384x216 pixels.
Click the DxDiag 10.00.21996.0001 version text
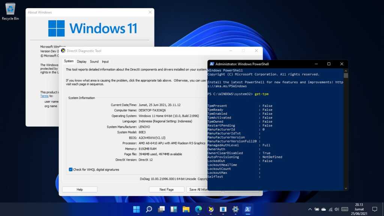click(x=168, y=179)
